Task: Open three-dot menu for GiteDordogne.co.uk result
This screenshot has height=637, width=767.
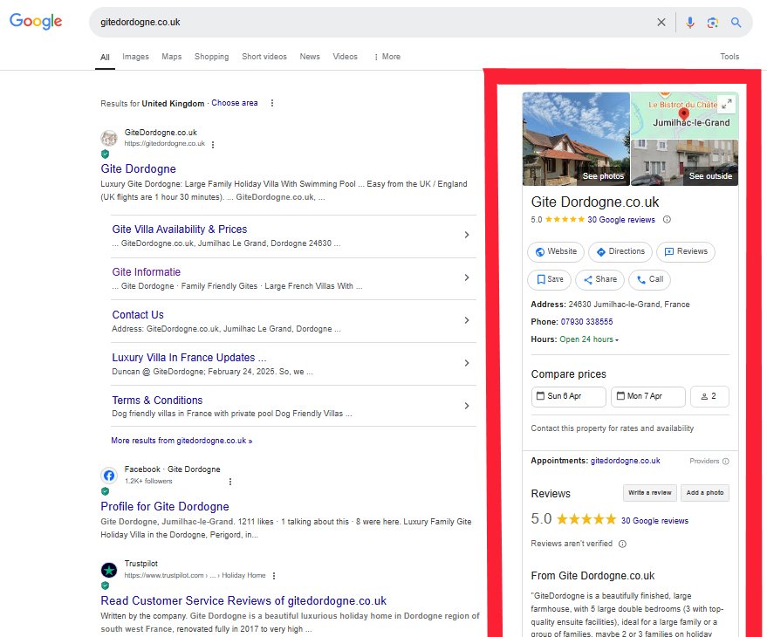Action: pos(213,144)
